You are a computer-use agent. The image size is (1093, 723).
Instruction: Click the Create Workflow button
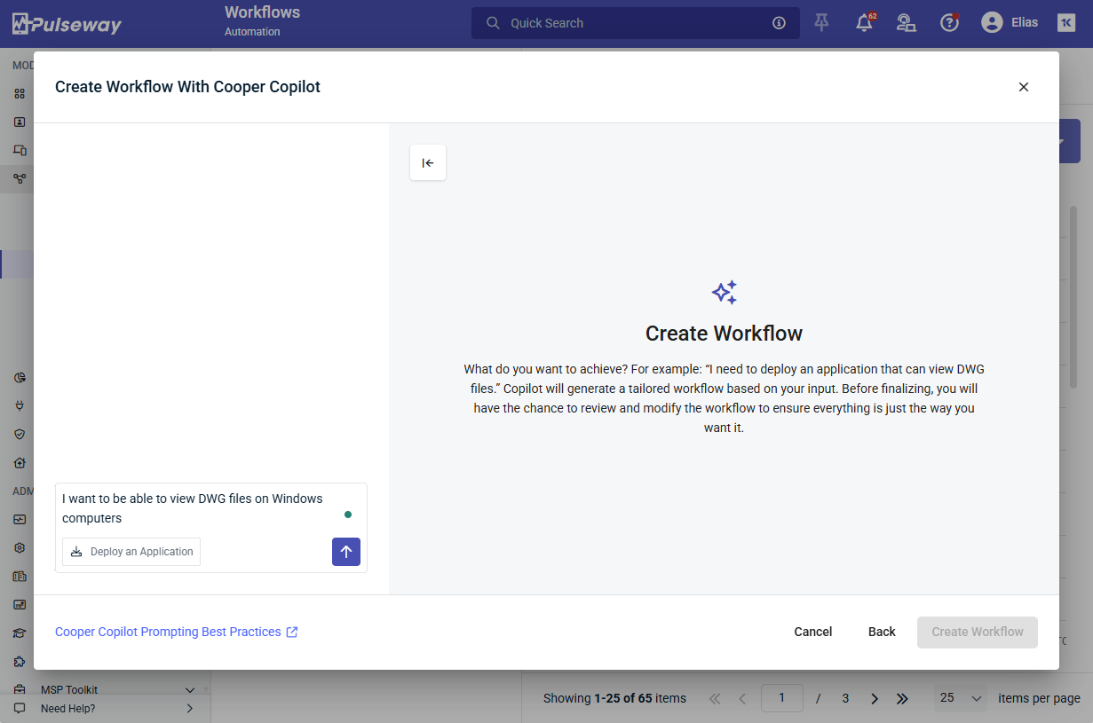pyautogui.click(x=978, y=632)
